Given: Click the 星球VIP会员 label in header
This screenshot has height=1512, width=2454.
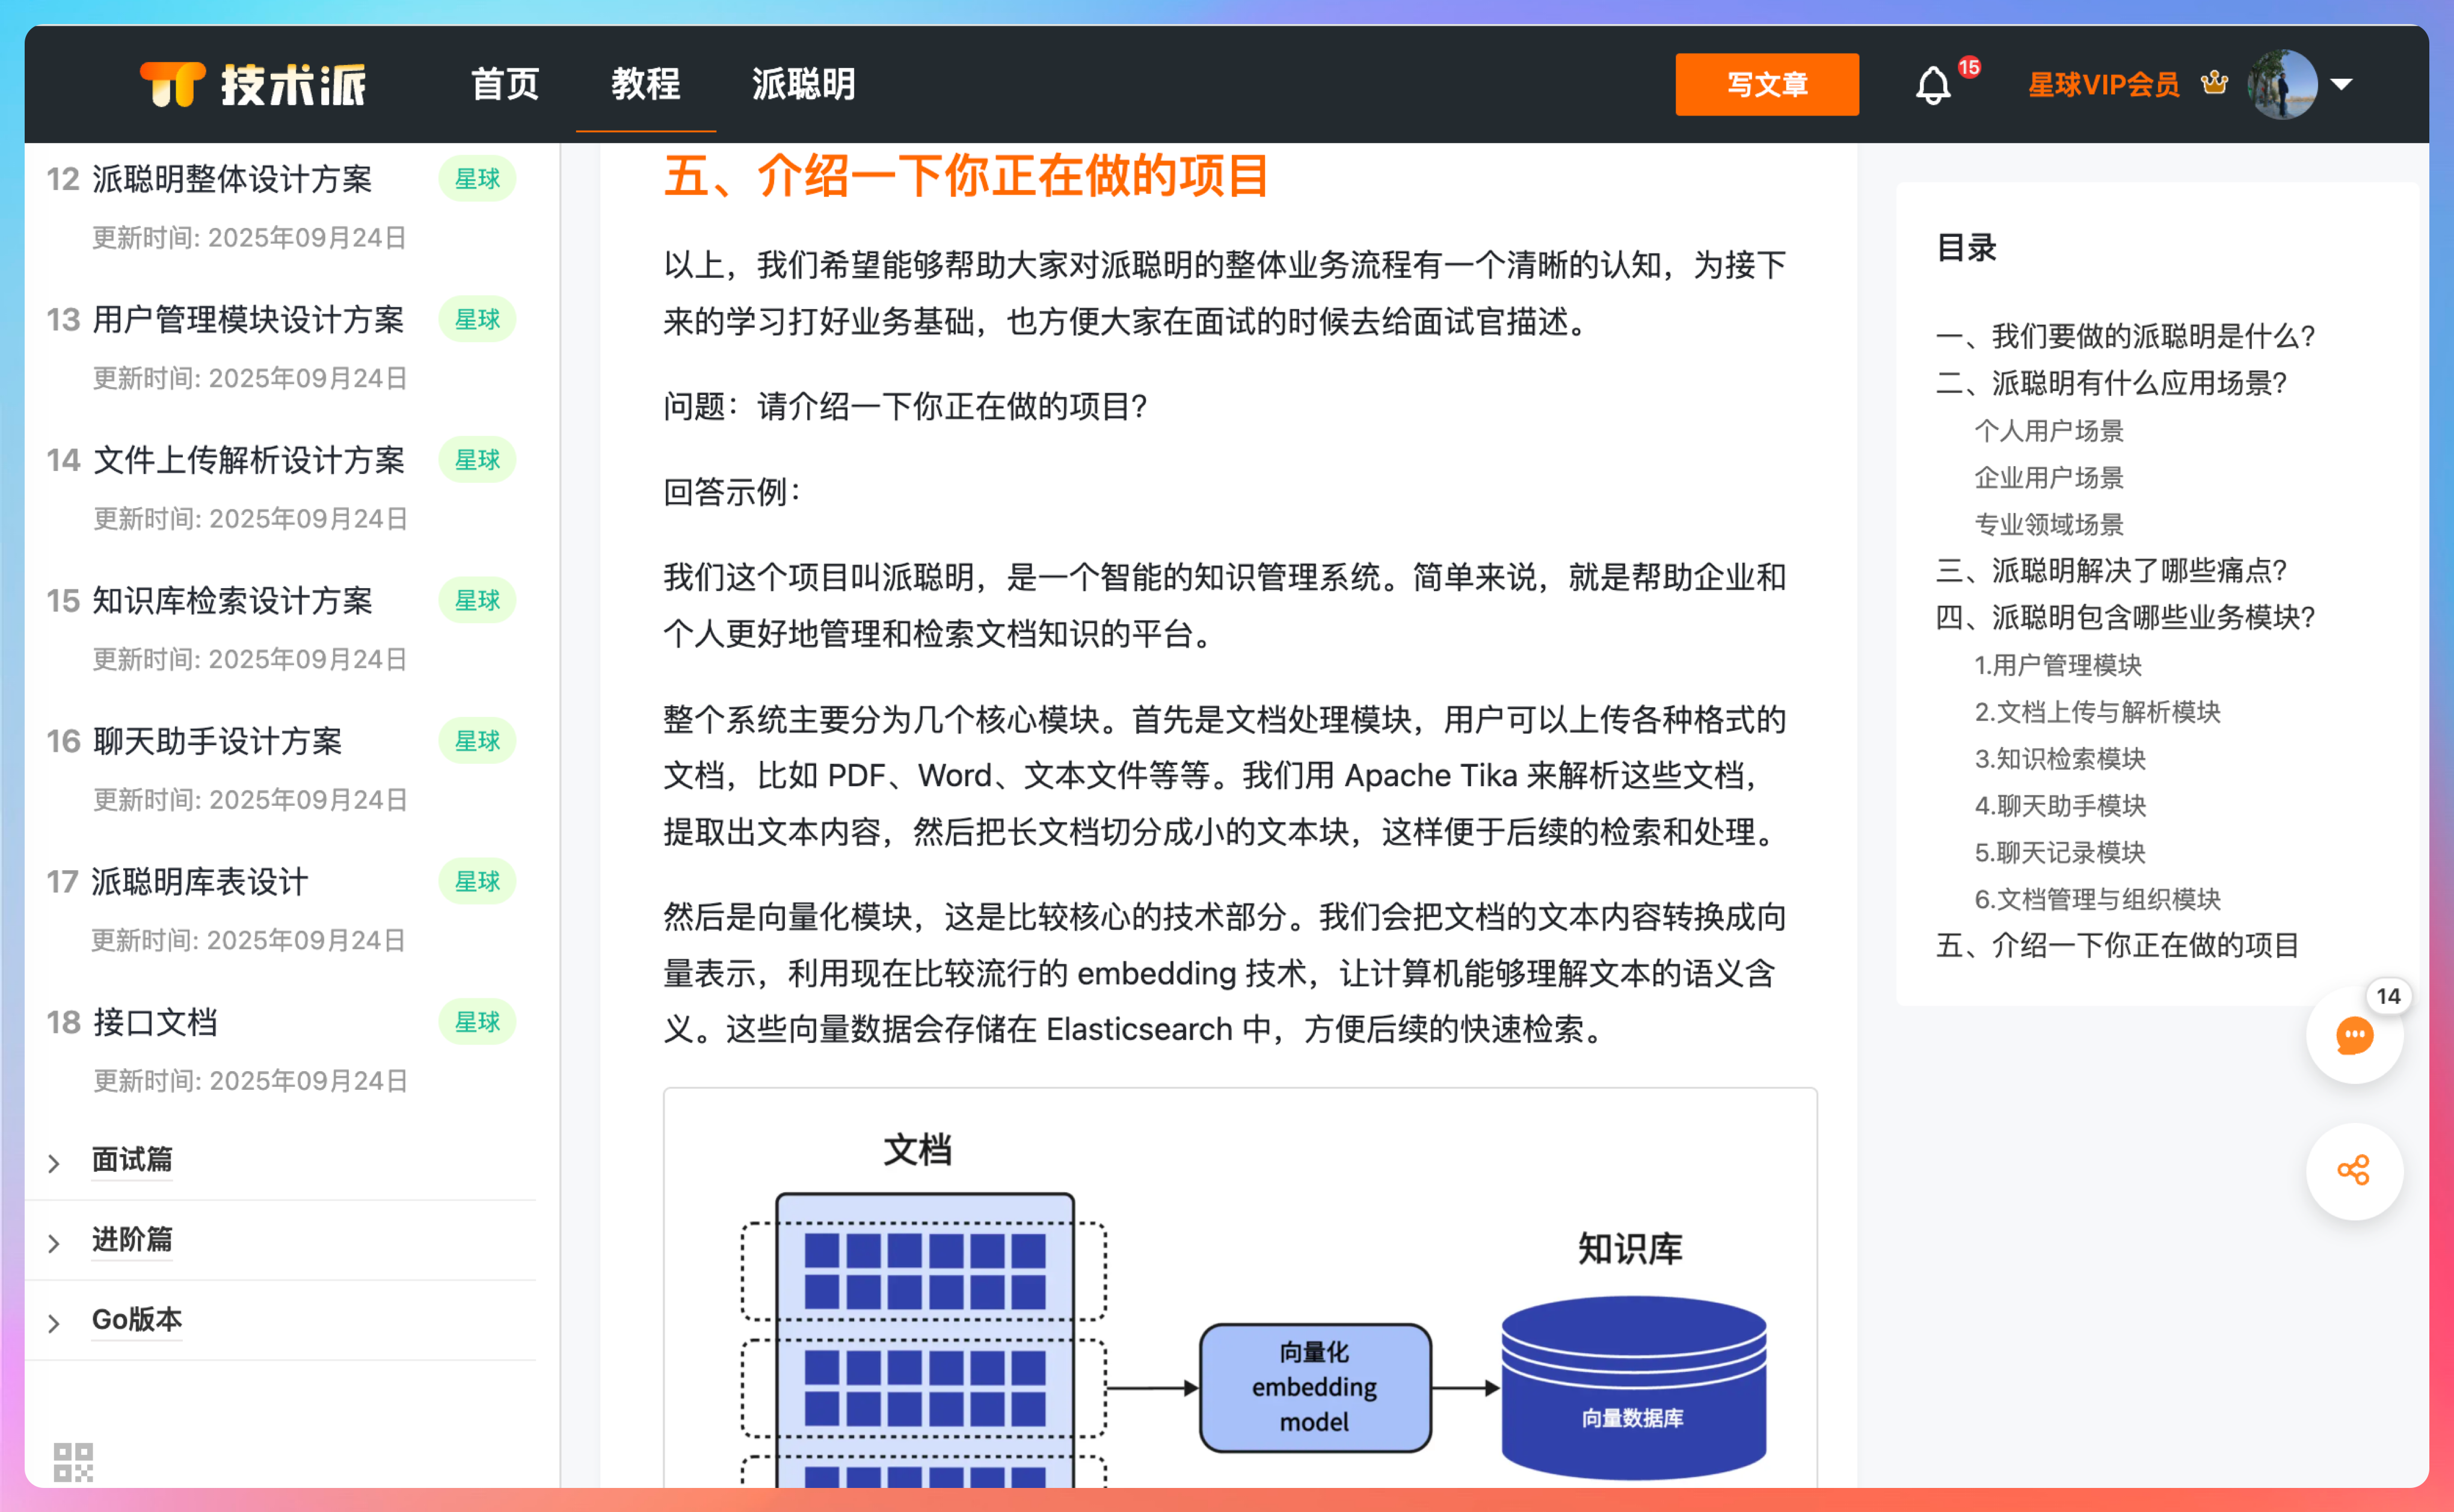Looking at the screenshot, I should click(x=2102, y=85).
